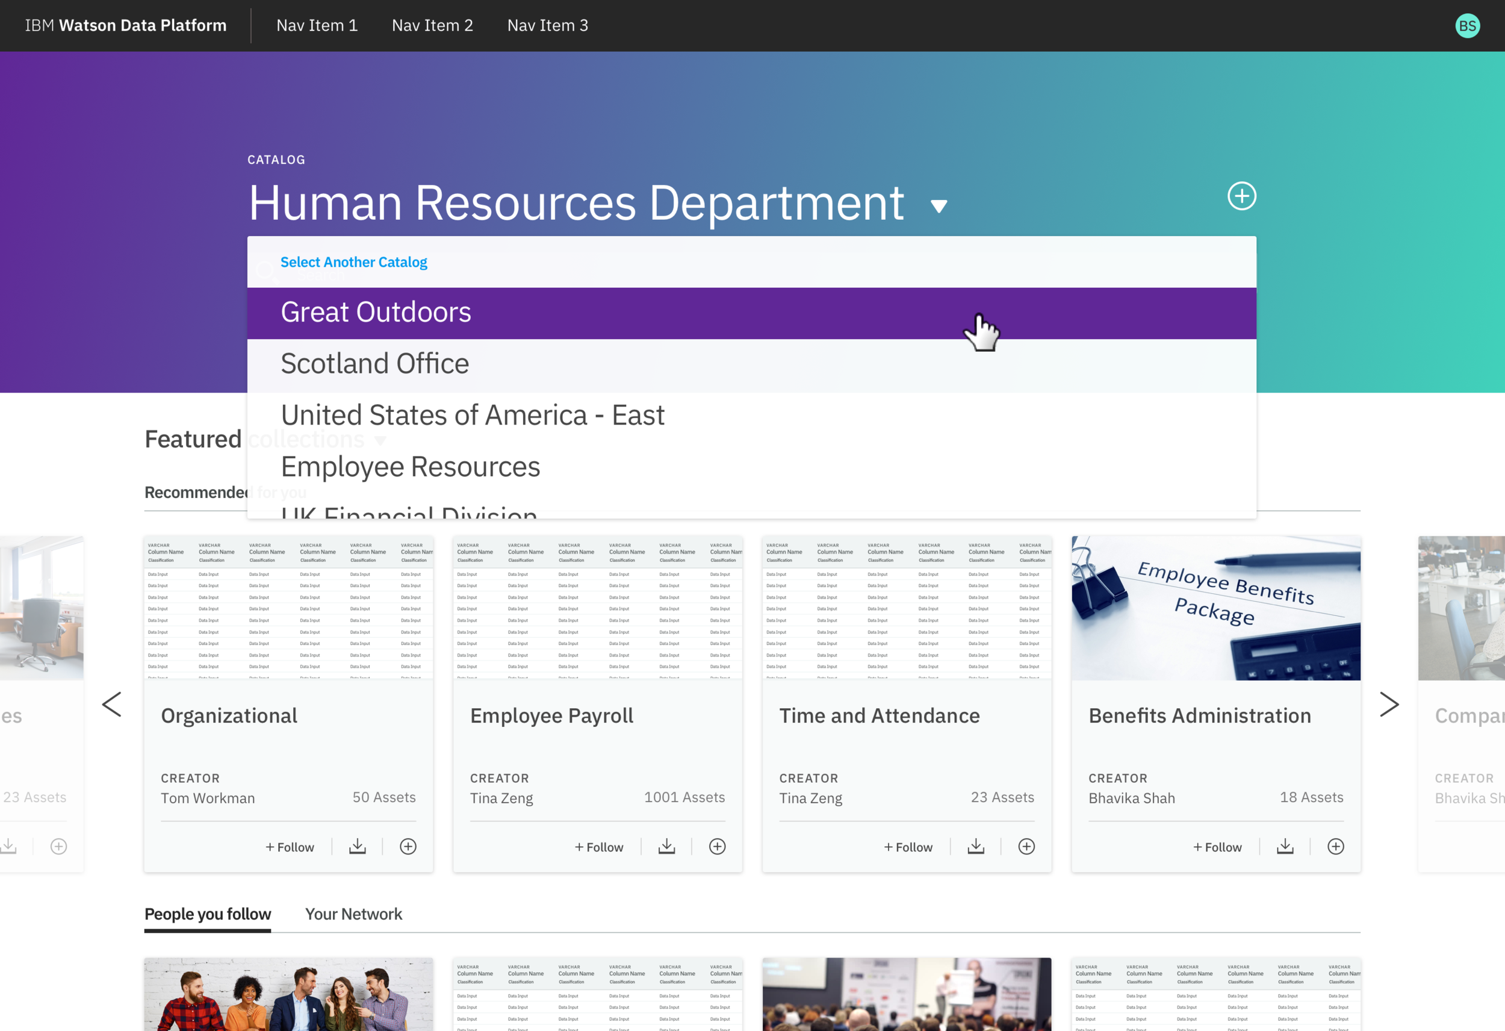Click 50 Assets count
Screen dimensions: 1505x1031
point(384,798)
